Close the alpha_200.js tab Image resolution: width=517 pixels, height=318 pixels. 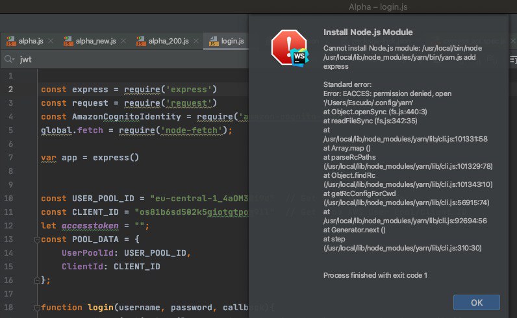(x=196, y=41)
